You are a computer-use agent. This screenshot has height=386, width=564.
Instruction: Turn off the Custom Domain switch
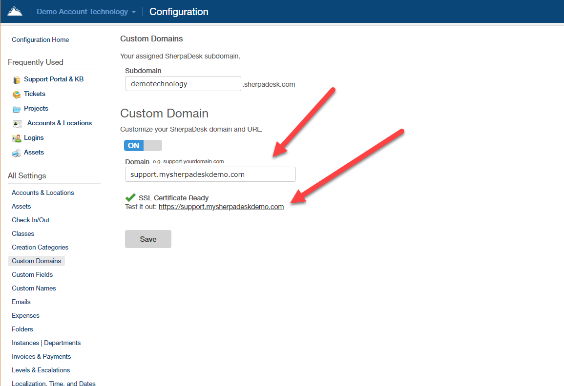pyautogui.click(x=143, y=145)
